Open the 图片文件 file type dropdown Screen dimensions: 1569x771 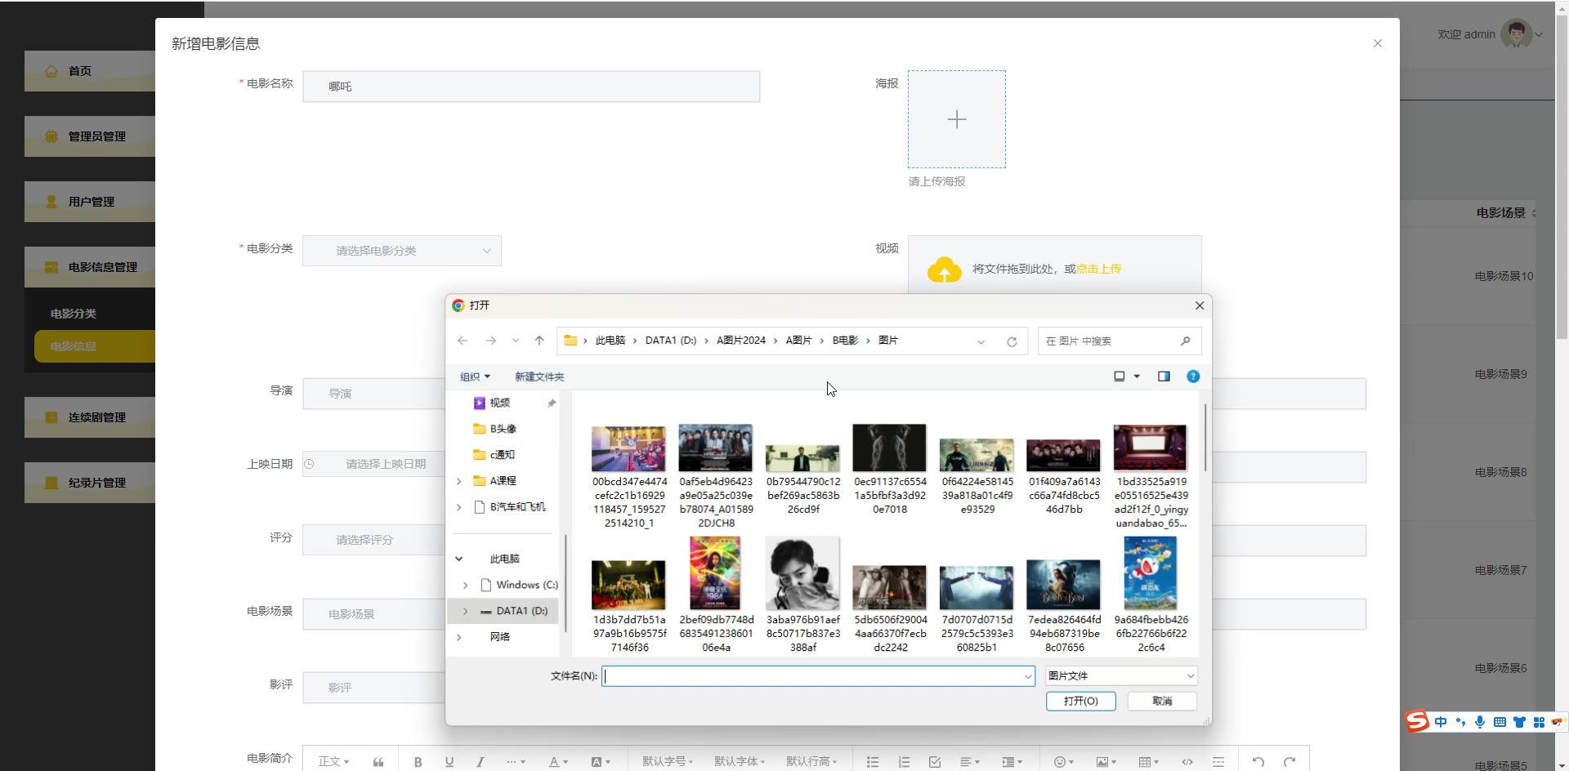tap(1121, 675)
